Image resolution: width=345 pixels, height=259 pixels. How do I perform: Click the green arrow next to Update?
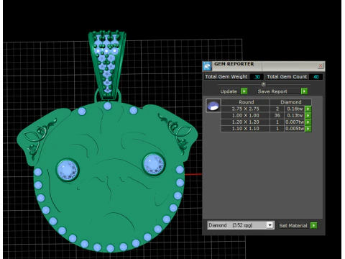[244, 91]
